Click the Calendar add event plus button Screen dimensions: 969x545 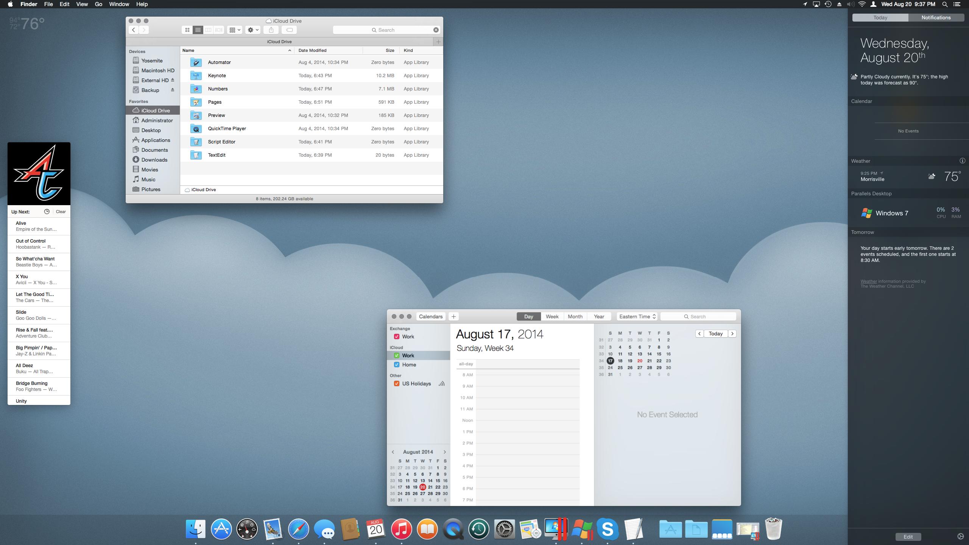pos(453,316)
